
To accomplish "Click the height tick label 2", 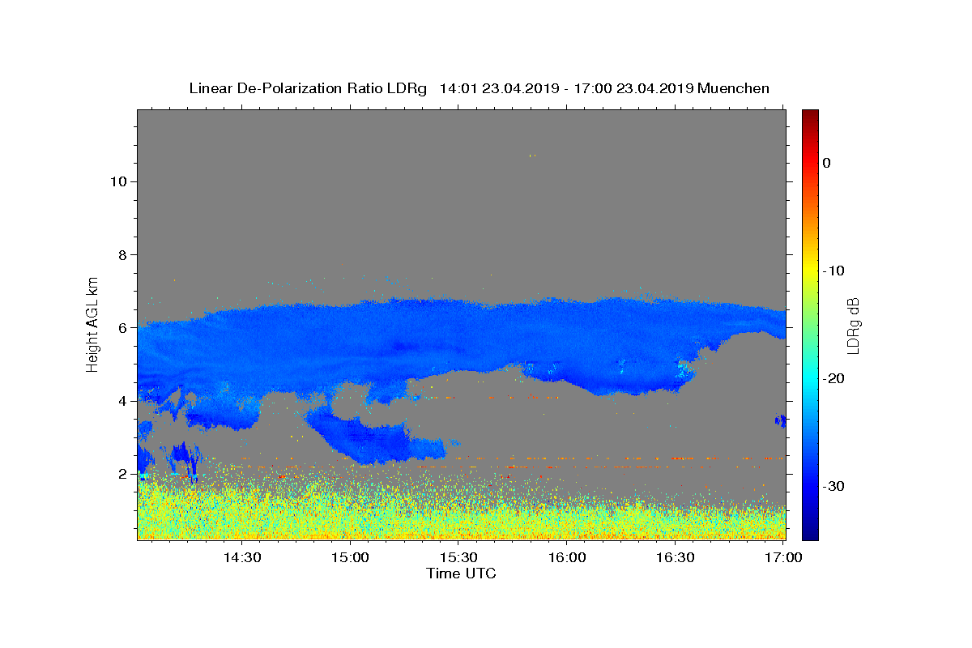I will click(x=122, y=474).
